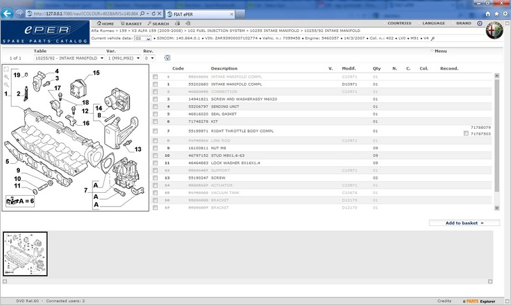Select checkbox for Sending Unit 55206797
Image resolution: width=511 pixels, height=305 pixels.
point(155,107)
